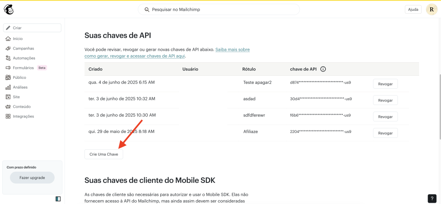Screen dimensions: 441x204
Task: Click the Beta badge next to Formulários
Action: (42, 68)
